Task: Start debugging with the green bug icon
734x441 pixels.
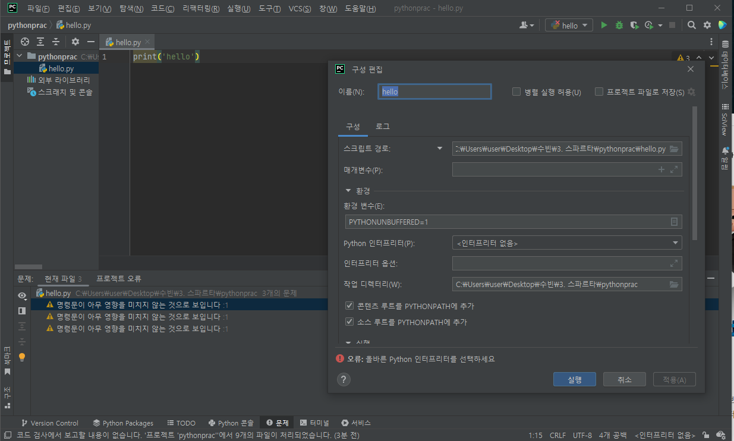Action: pos(619,25)
